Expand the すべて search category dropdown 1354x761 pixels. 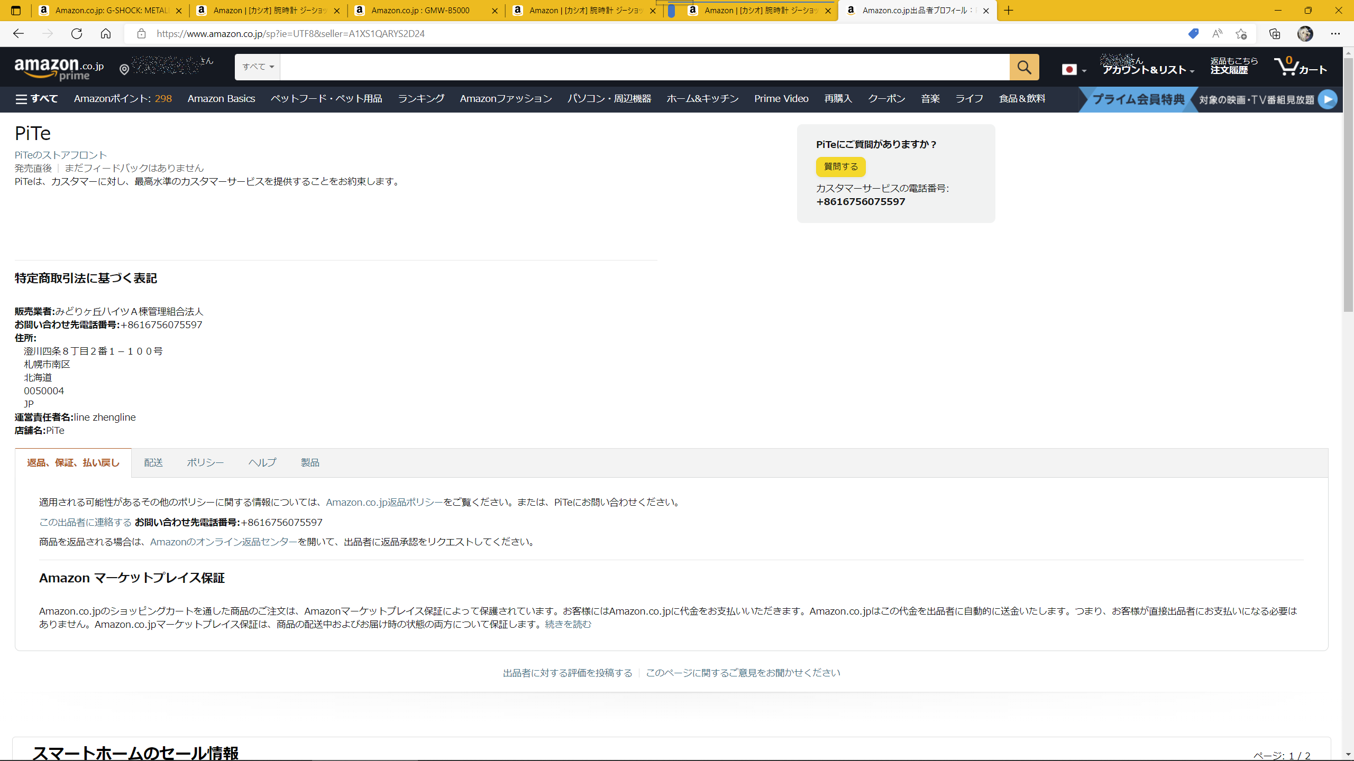pos(258,67)
